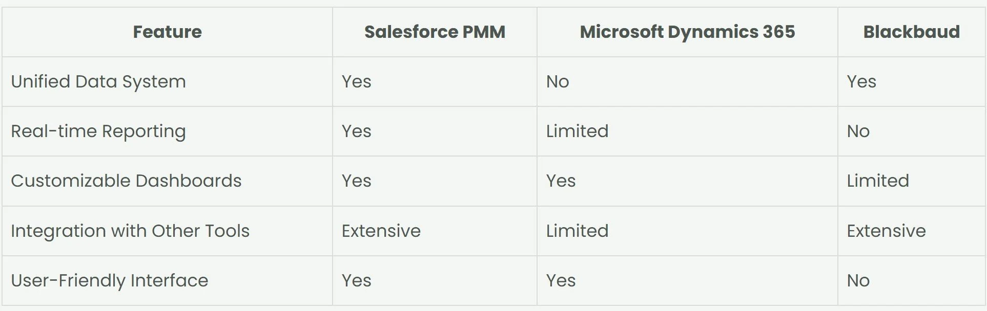
Task: Click Microsoft 'Limited' in Integration row
Action: click(x=577, y=231)
